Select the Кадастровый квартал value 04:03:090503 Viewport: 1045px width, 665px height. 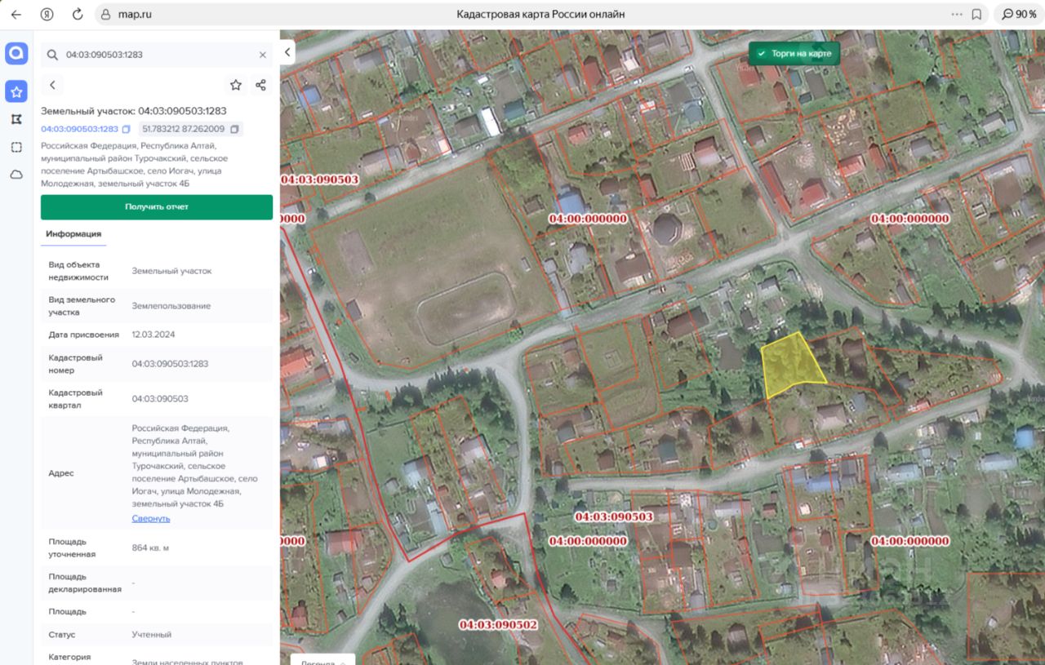pos(160,399)
